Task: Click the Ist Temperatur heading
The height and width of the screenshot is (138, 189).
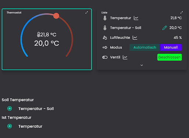Action: coord(17,117)
